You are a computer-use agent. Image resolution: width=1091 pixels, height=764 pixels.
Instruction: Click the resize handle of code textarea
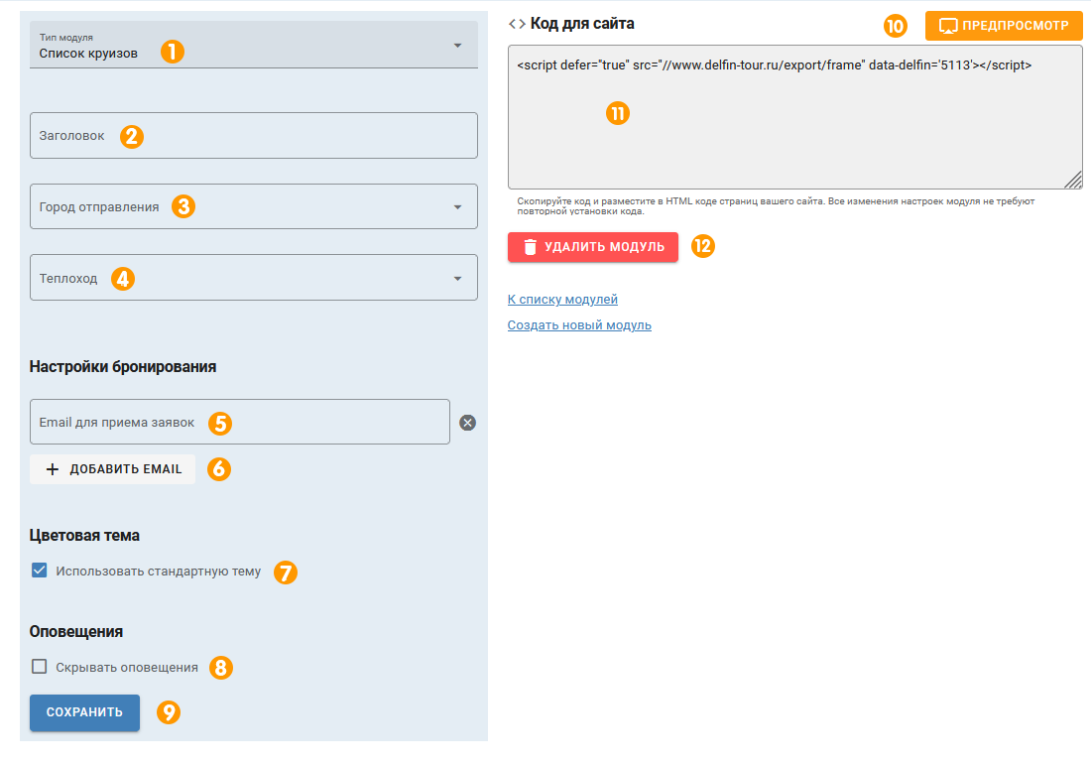[1074, 180]
